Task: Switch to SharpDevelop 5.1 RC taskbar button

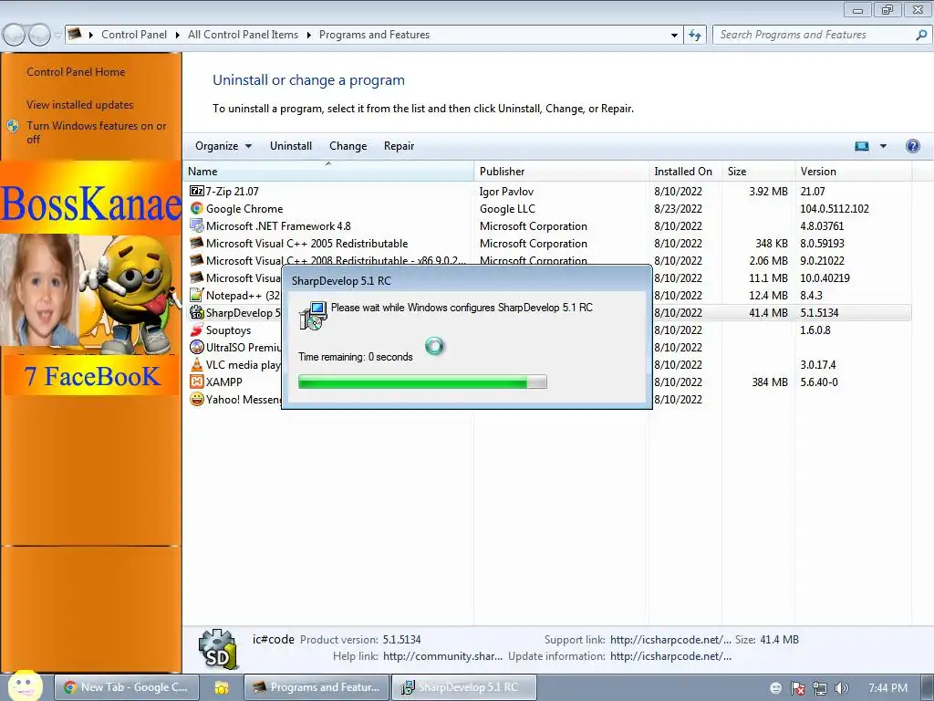Action: click(x=464, y=687)
